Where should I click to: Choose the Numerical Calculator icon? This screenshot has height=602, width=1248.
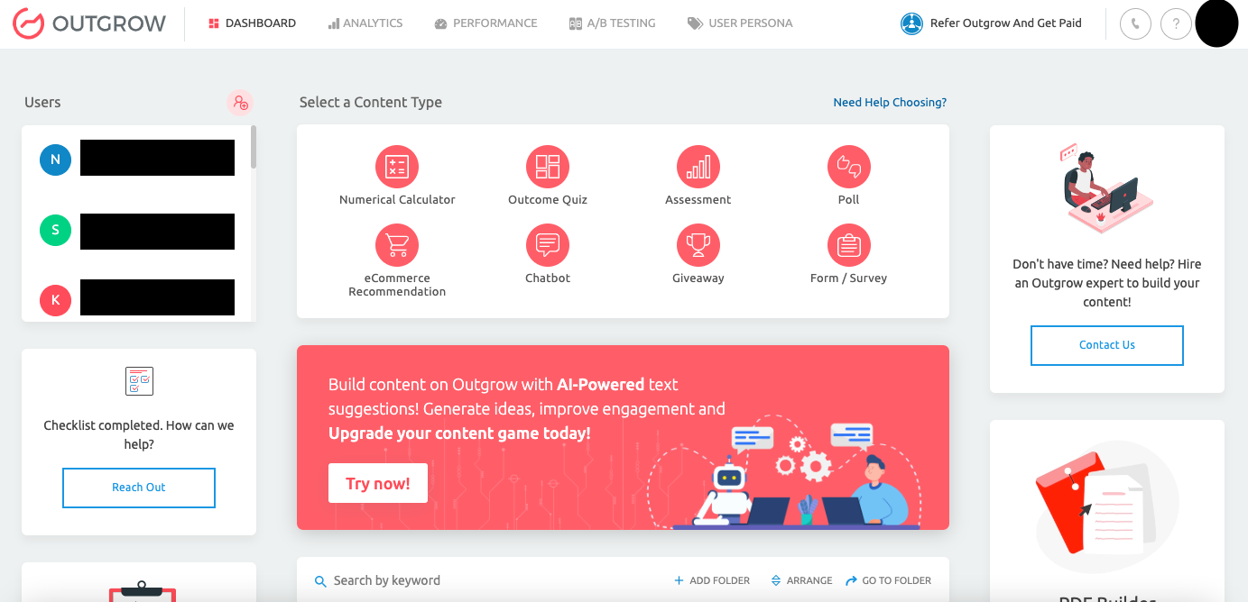point(397,167)
